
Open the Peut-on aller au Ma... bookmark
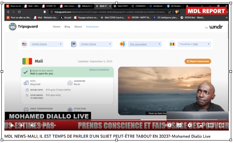click(x=19, y=18)
